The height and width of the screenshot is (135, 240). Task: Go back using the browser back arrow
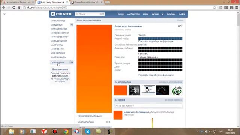4,7
